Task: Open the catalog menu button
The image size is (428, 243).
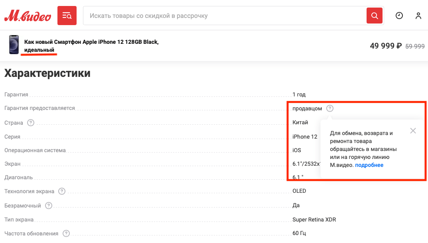Action: 67,16
